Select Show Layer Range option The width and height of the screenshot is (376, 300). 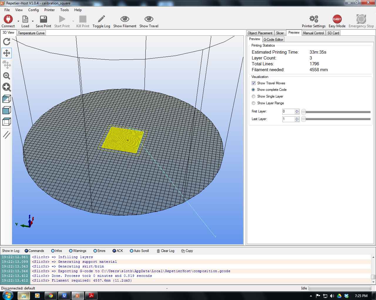click(254, 103)
